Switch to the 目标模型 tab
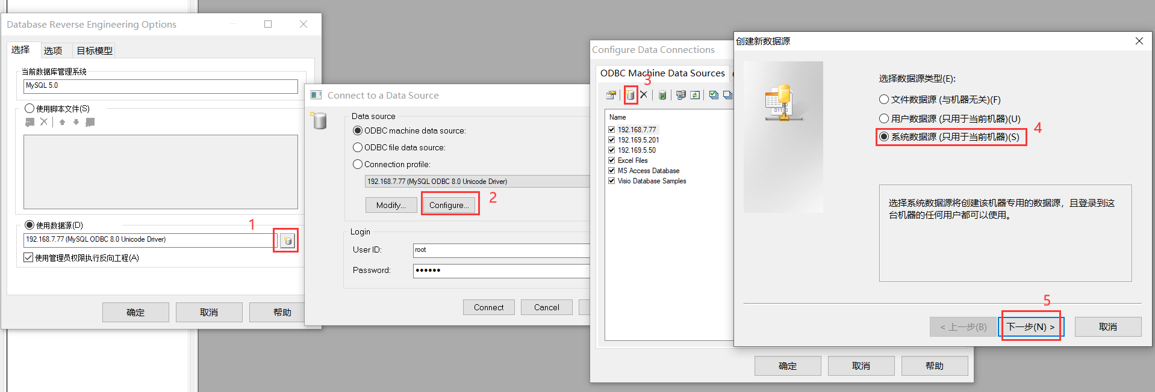The image size is (1155, 392). (95, 51)
